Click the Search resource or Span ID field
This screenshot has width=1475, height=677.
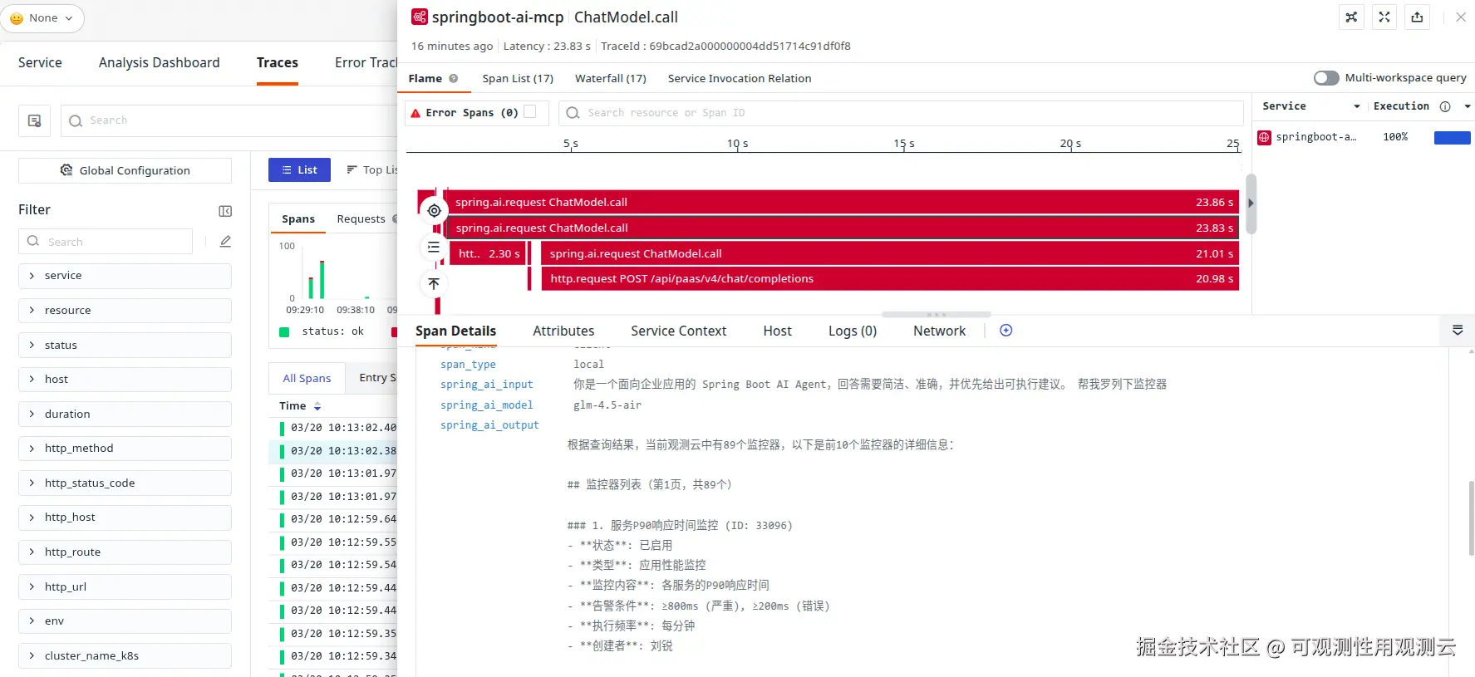pos(902,113)
